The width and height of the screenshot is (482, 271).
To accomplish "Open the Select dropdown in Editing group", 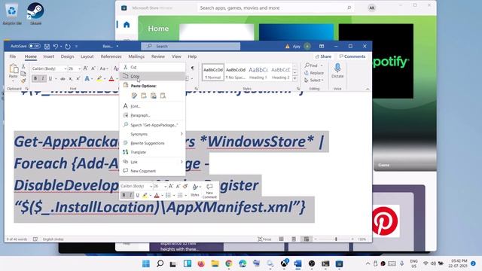I will 313,81.
